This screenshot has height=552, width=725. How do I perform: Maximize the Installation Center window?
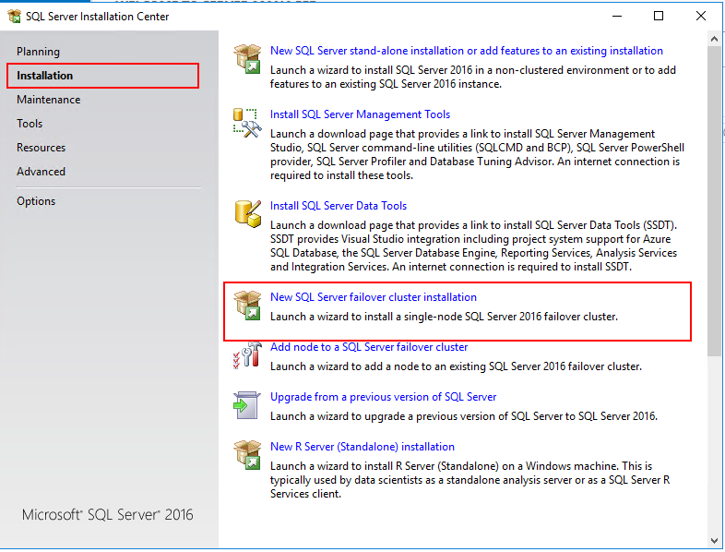[x=659, y=17]
